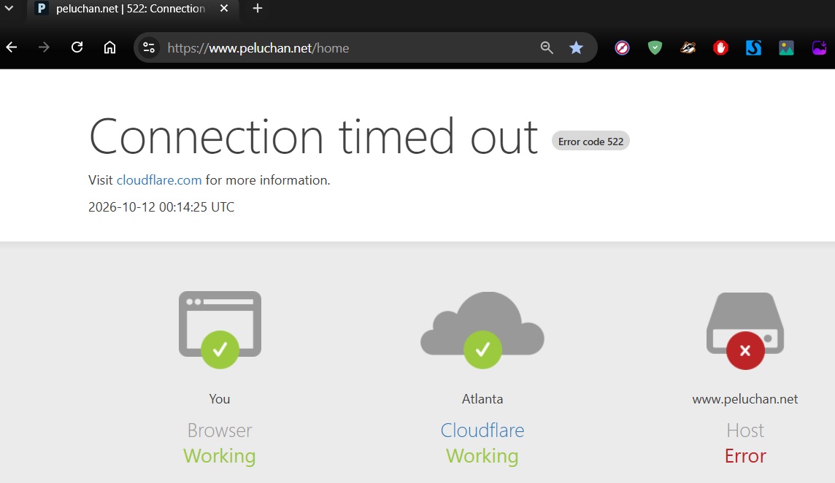The image size is (835, 483).
Task: Go back using the browser back arrow
Action: coord(12,48)
